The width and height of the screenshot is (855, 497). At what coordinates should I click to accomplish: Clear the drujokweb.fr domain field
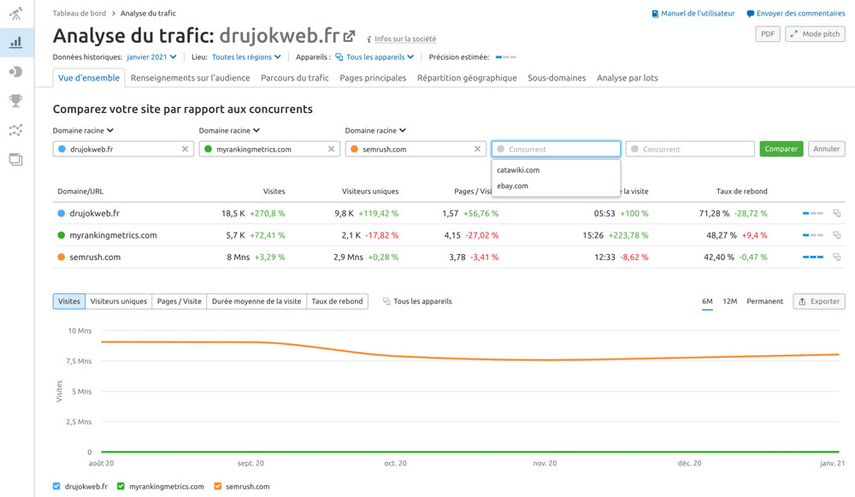pyautogui.click(x=185, y=149)
